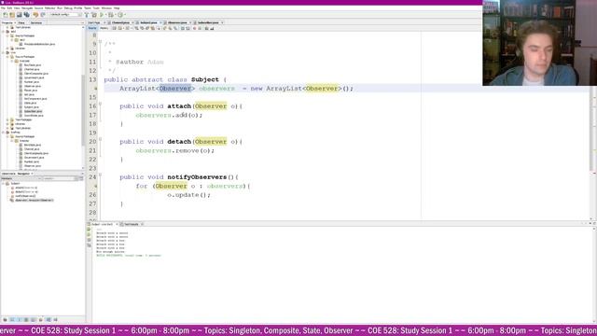
Task: Click the Open Project toolbar icon
Action: click(x=19, y=15)
